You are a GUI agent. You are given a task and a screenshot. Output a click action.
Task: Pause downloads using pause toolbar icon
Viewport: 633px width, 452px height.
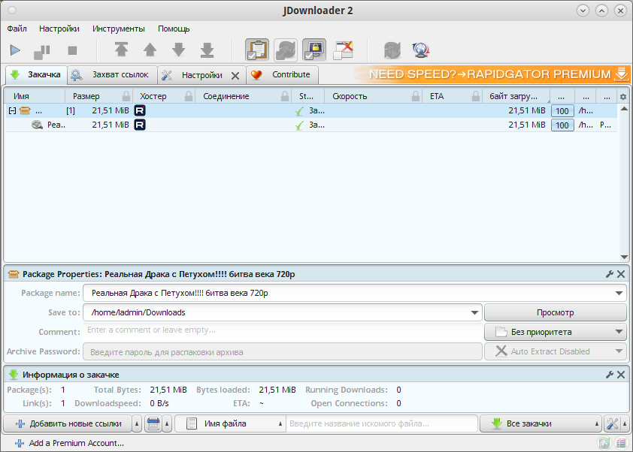tap(42, 51)
